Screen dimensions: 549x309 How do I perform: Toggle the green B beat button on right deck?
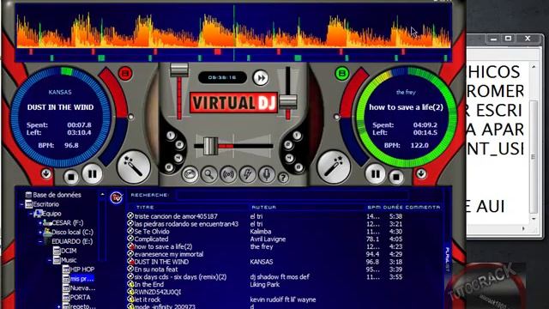coord(342,74)
